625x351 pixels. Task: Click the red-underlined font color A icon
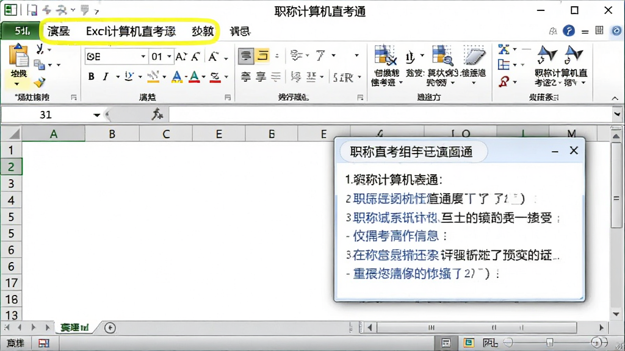pyautogui.click(x=194, y=76)
